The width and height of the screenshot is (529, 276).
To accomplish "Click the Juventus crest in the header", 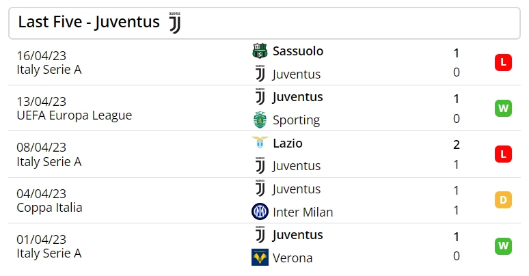I will pos(175,23).
